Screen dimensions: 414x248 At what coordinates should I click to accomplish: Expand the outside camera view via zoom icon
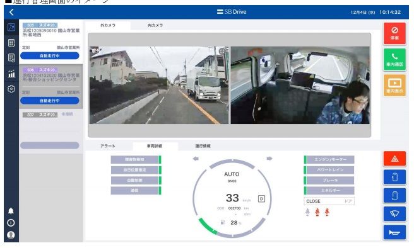223,51
